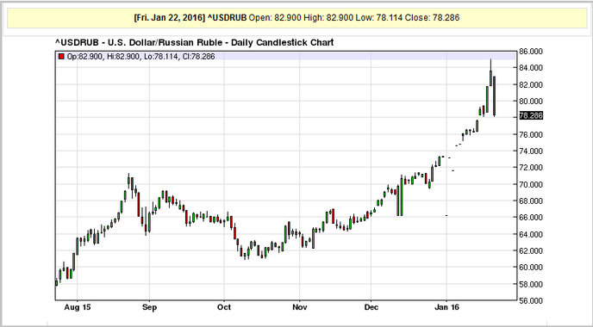Select the last red candlestick of Jan 22
The width and height of the screenshot is (593, 327).
(494, 96)
